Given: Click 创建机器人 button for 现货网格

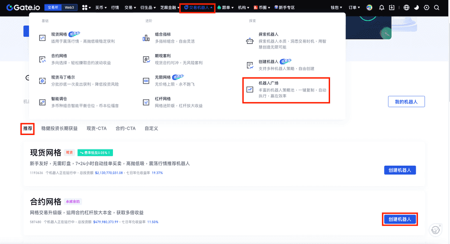Looking at the screenshot, I should [400, 170].
